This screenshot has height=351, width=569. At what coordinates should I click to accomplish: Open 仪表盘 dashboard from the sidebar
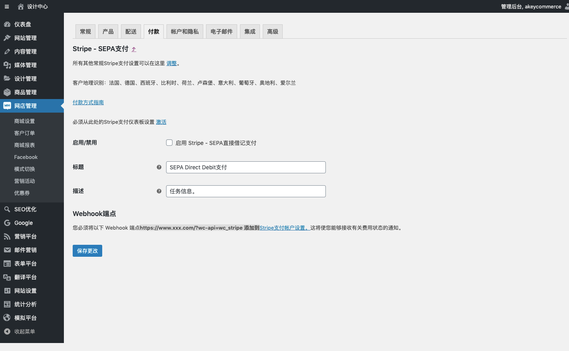23,24
